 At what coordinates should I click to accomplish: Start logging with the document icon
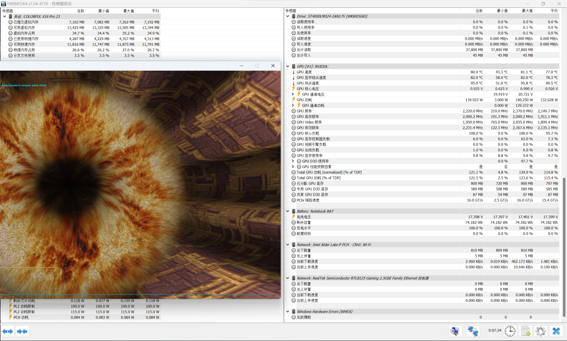pyautogui.click(x=525, y=331)
